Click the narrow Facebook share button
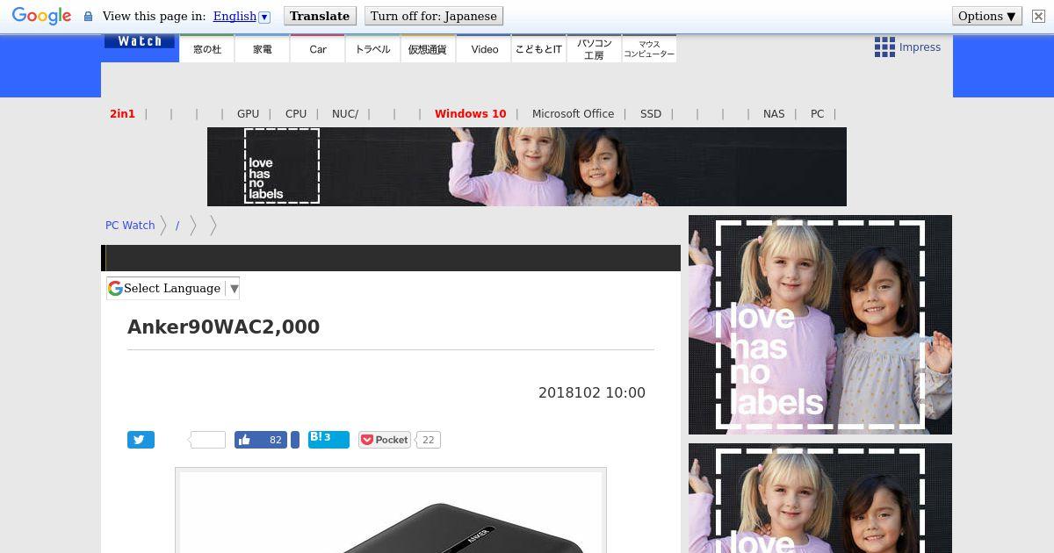 tap(295, 440)
